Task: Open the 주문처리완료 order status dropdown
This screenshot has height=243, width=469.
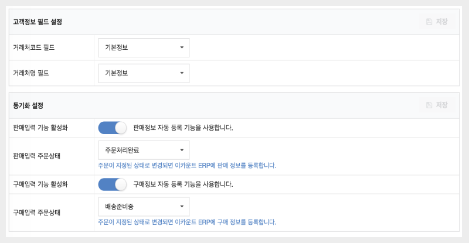Action: [144, 150]
